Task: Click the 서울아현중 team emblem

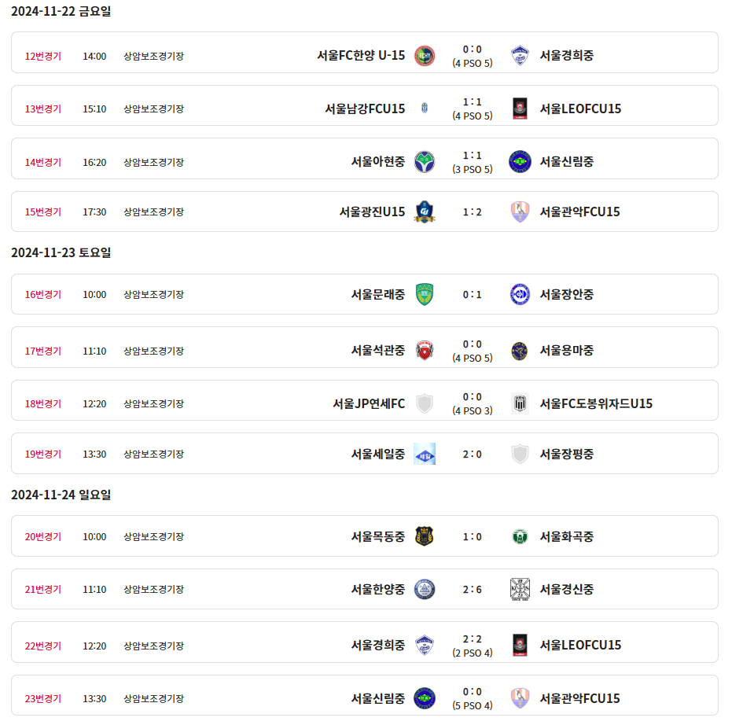Action: coord(425,161)
